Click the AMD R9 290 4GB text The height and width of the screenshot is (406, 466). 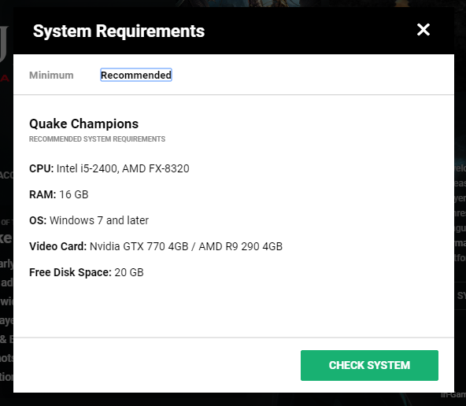pyautogui.click(x=240, y=246)
